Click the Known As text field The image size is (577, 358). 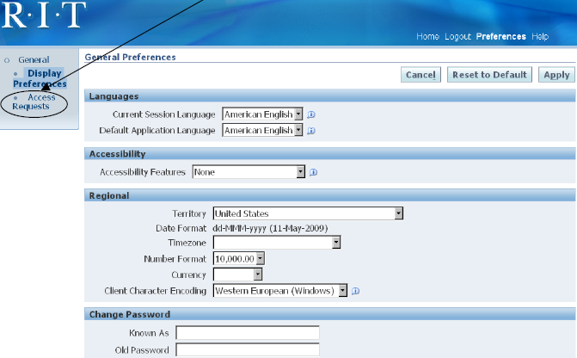point(247,333)
